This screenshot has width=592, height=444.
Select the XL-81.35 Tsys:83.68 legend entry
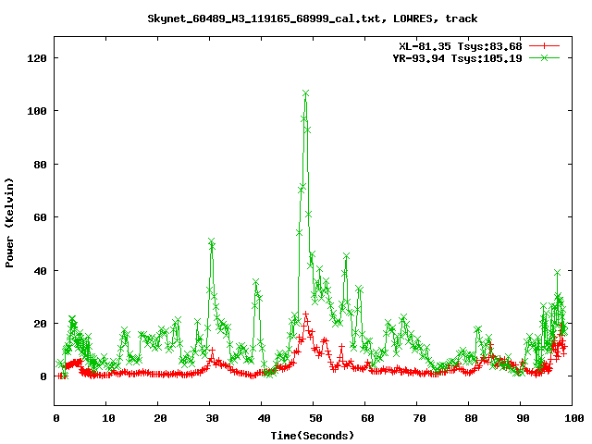pos(461,46)
